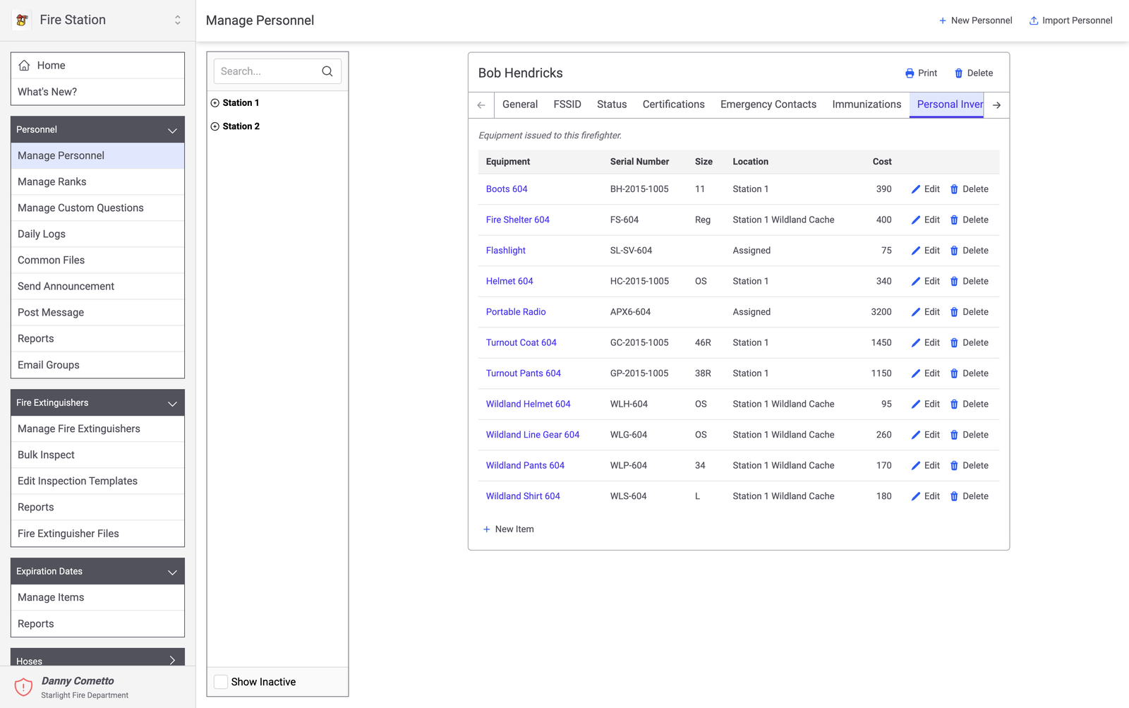Open Bulk Inspect in the sidebar
The width and height of the screenshot is (1129, 708).
[97, 455]
